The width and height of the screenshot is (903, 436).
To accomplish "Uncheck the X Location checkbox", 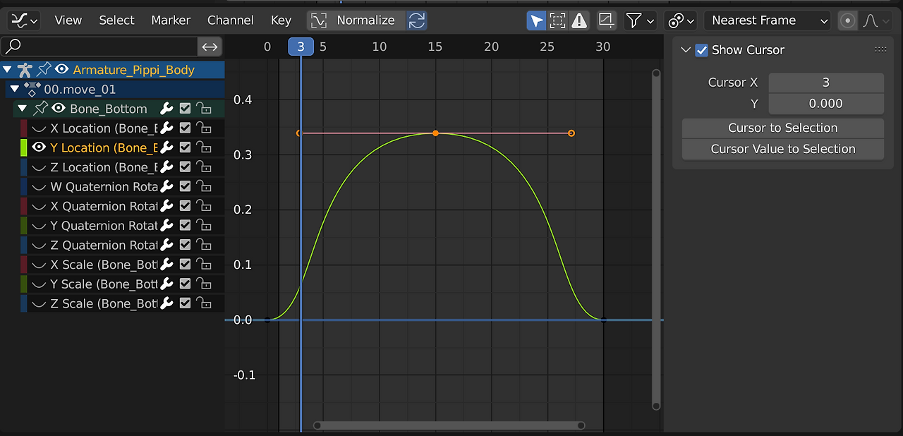I will [x=185, y=128].
